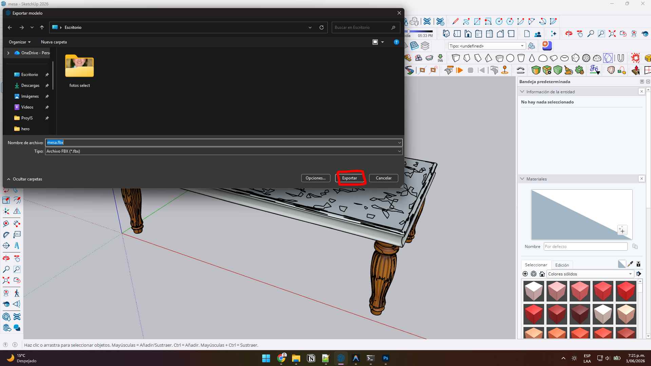Go back with the dialog's back arrow
Image resolution: width=651 pixels, height=366 pixels.
pyautogui.click(x=10, y=27)
